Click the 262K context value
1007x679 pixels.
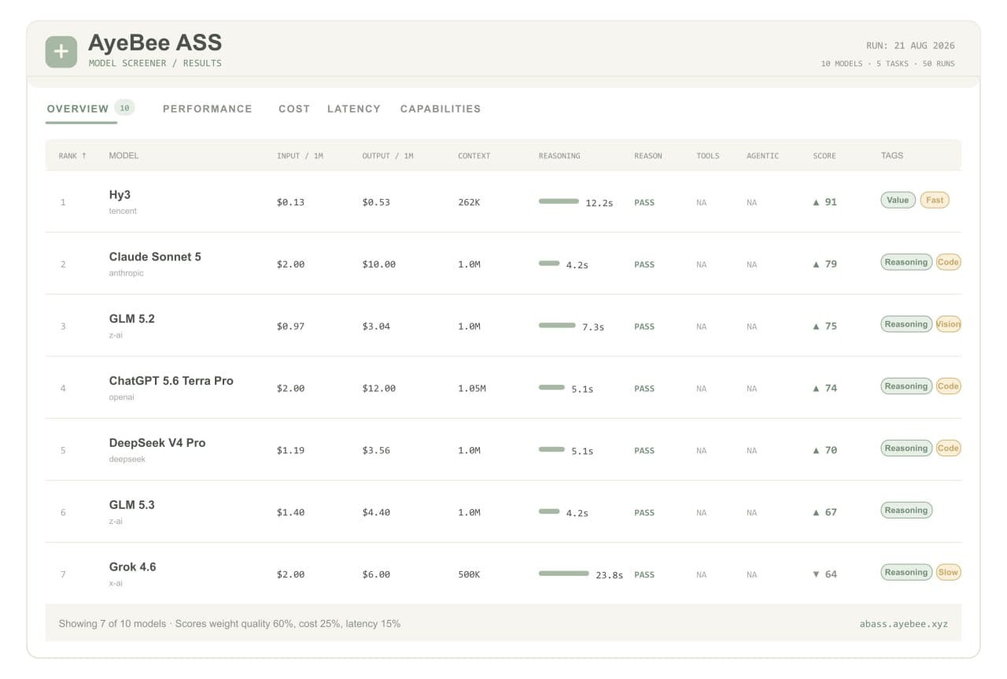[x=469, y=202]
